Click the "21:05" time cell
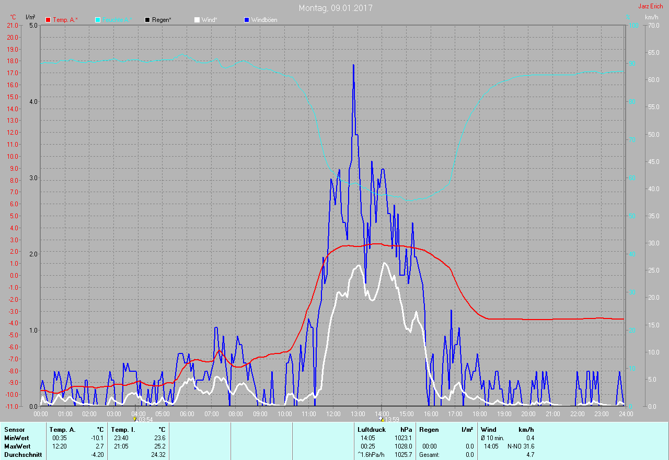This screenshot has height=460, width=669. click(x=121, y=446)
